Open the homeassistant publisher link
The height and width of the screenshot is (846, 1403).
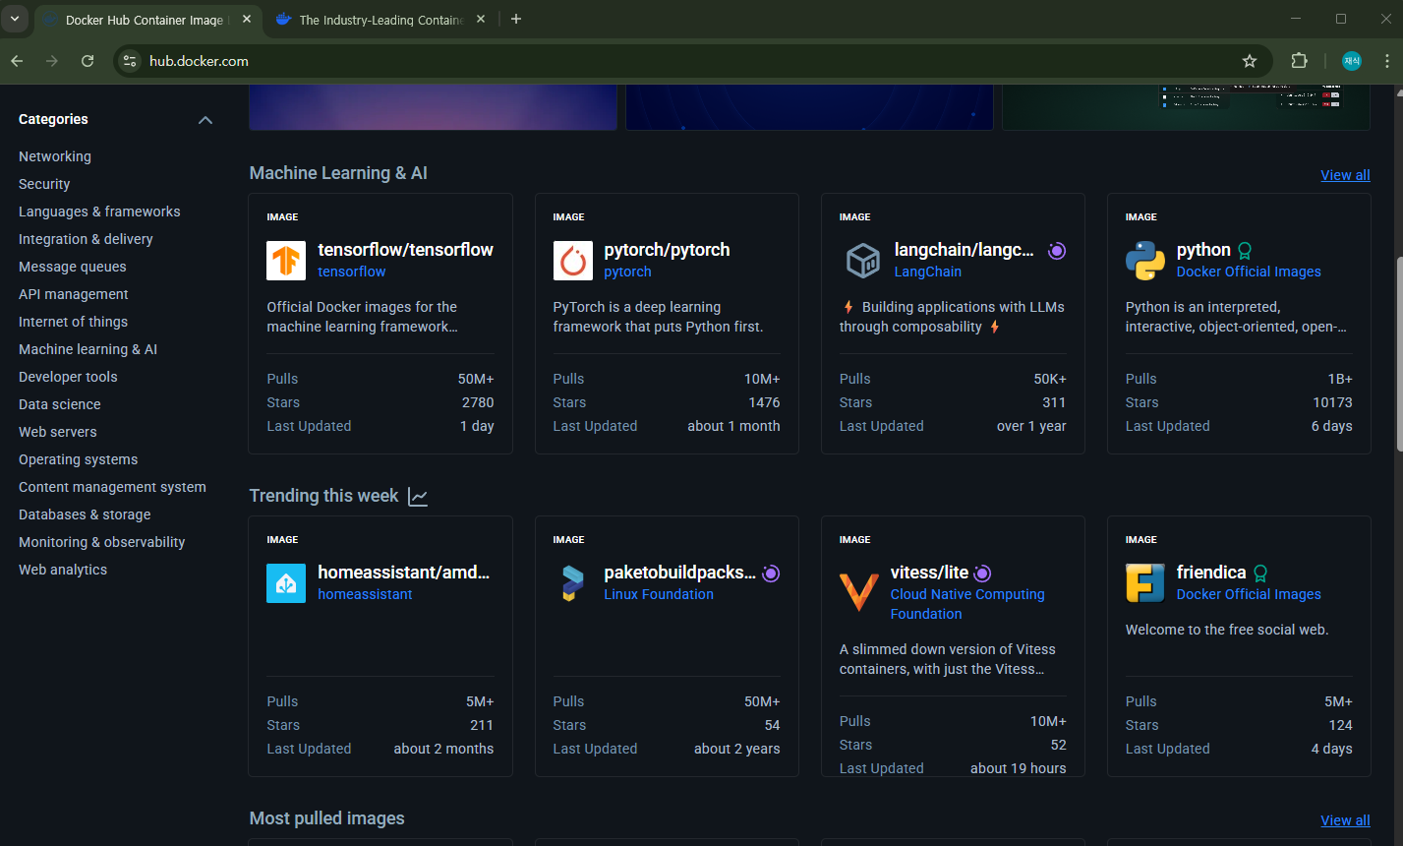[x=365, y=594]
